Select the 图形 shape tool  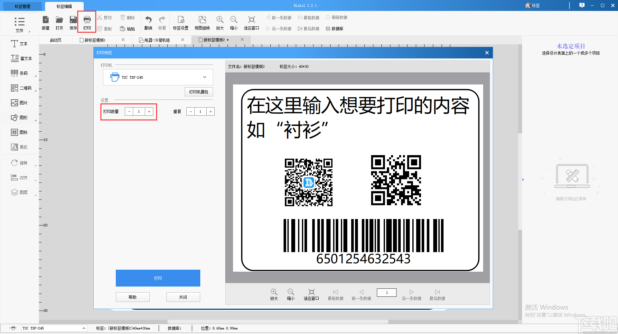tap(19, 117)
